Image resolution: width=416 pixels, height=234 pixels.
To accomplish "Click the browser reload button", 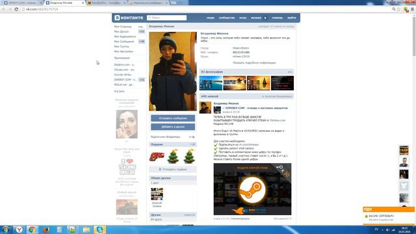I will (x=16, y=9).
